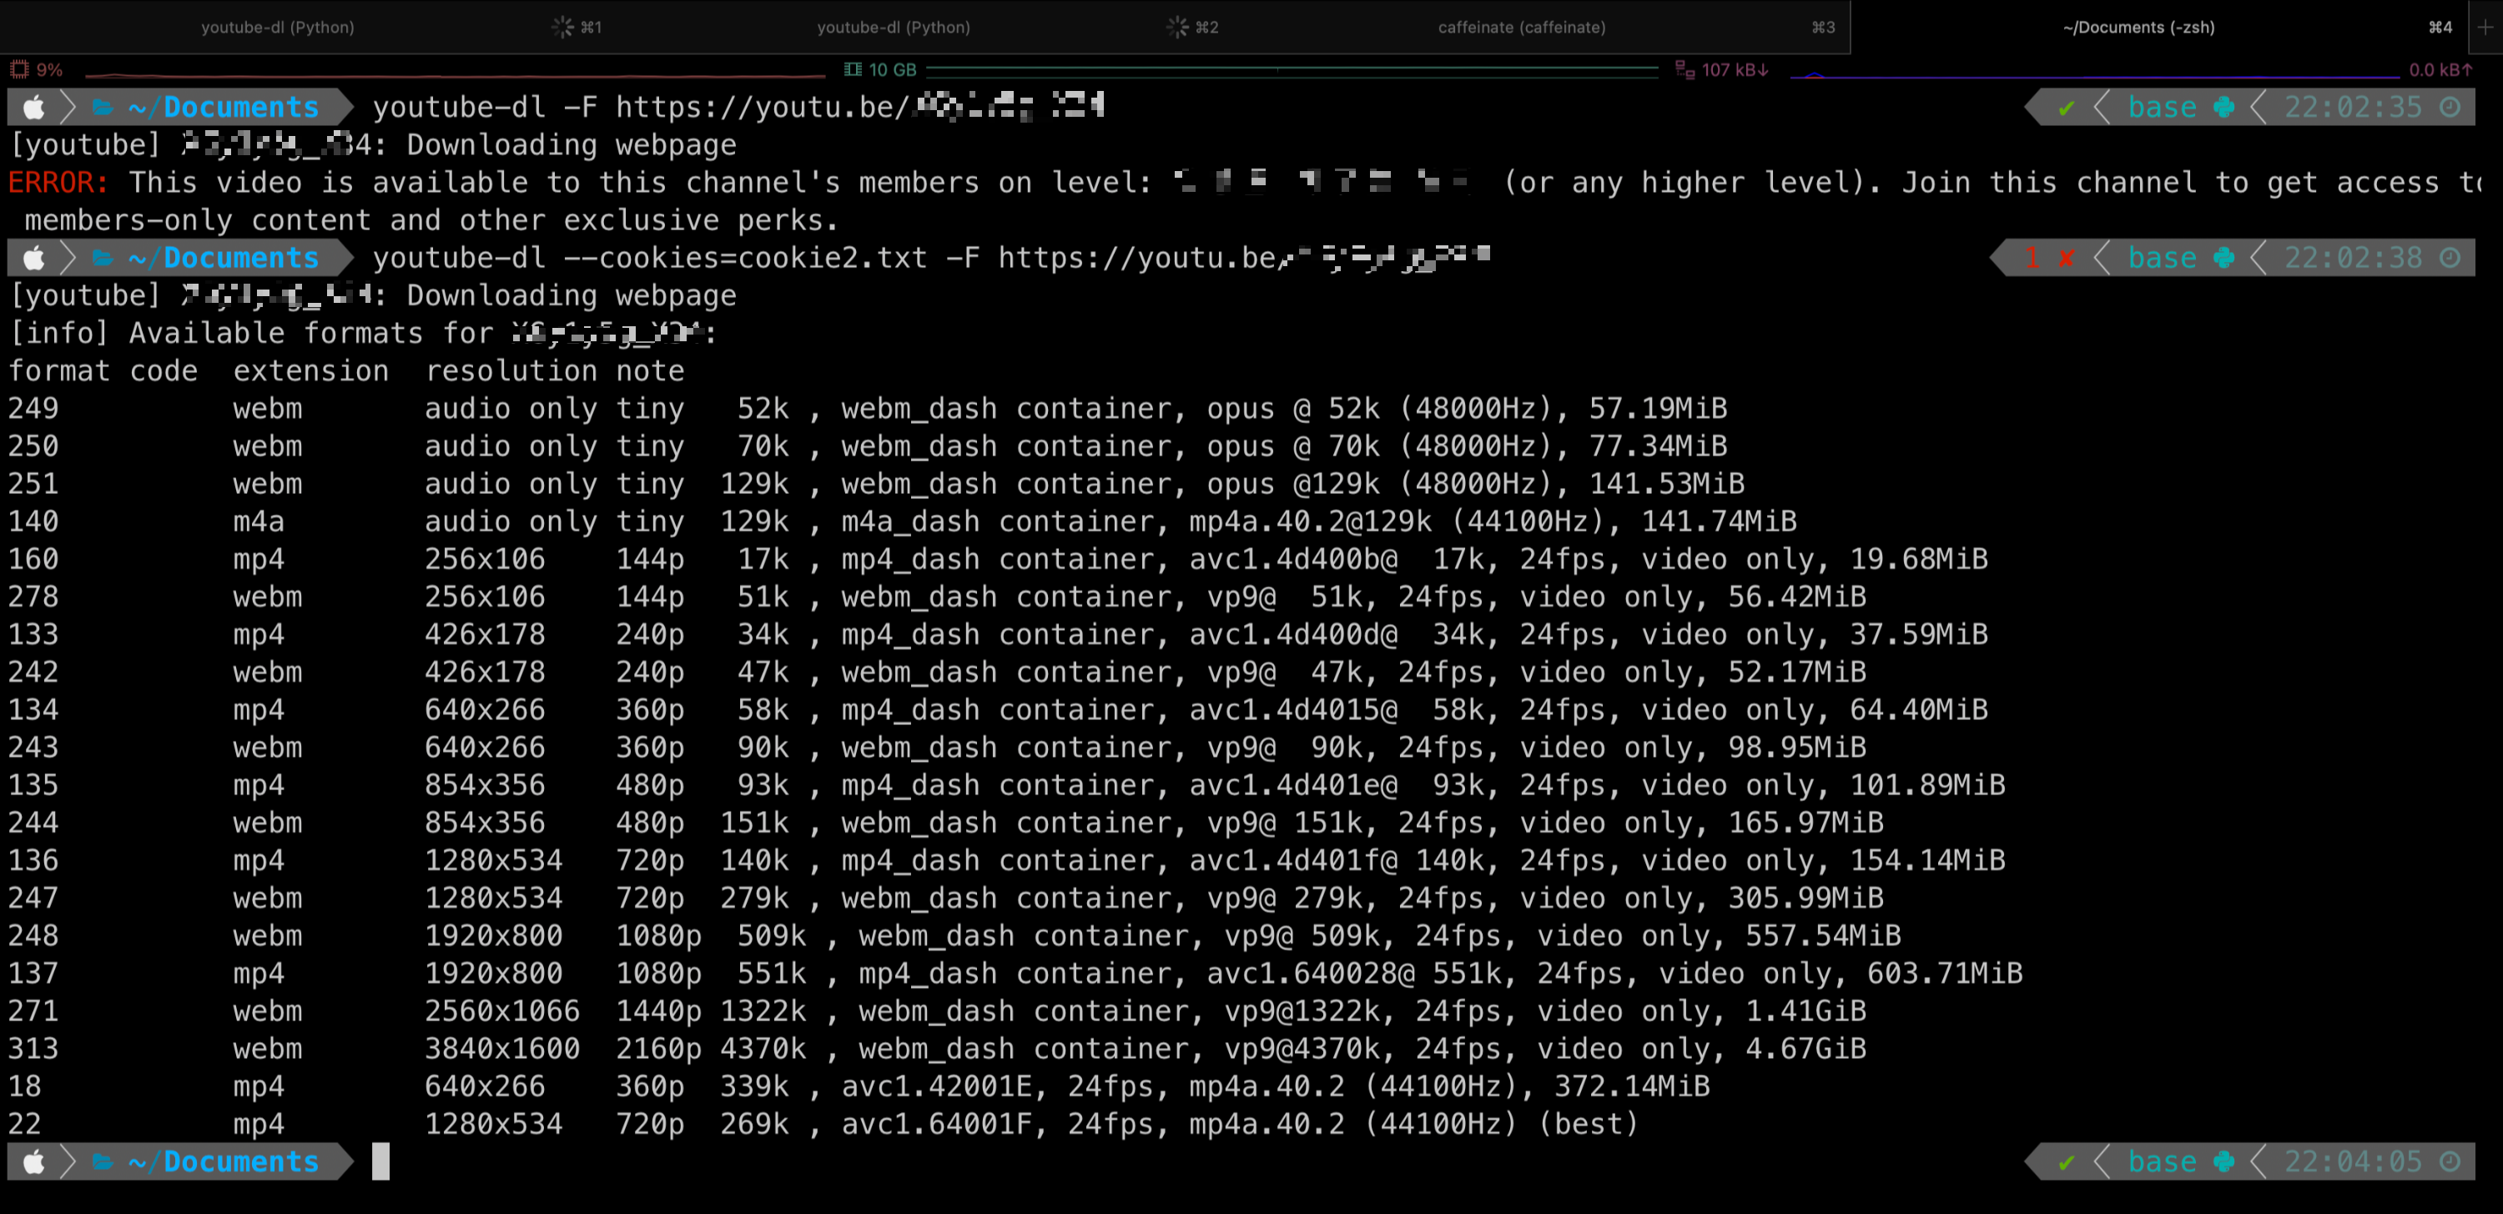This screenshot has width=2503, height=1214.
Task: Click green checkmark status at 22:02:35
Action: coord(2067,108)
